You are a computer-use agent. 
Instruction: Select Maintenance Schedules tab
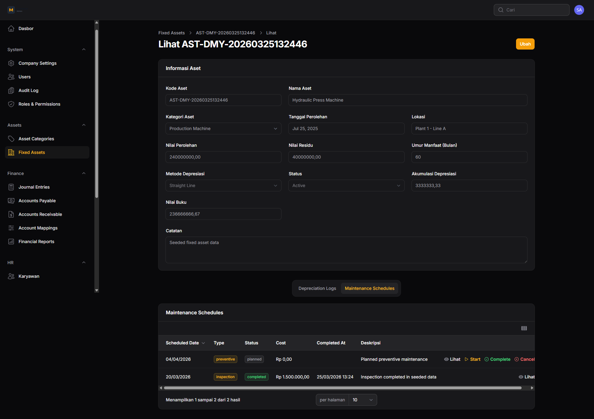(369, 288)
